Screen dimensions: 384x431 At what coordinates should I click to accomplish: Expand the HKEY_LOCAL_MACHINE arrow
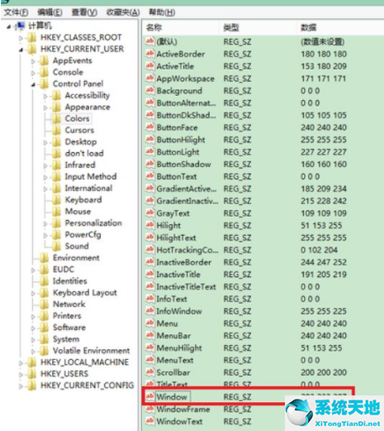coord(21,363)
